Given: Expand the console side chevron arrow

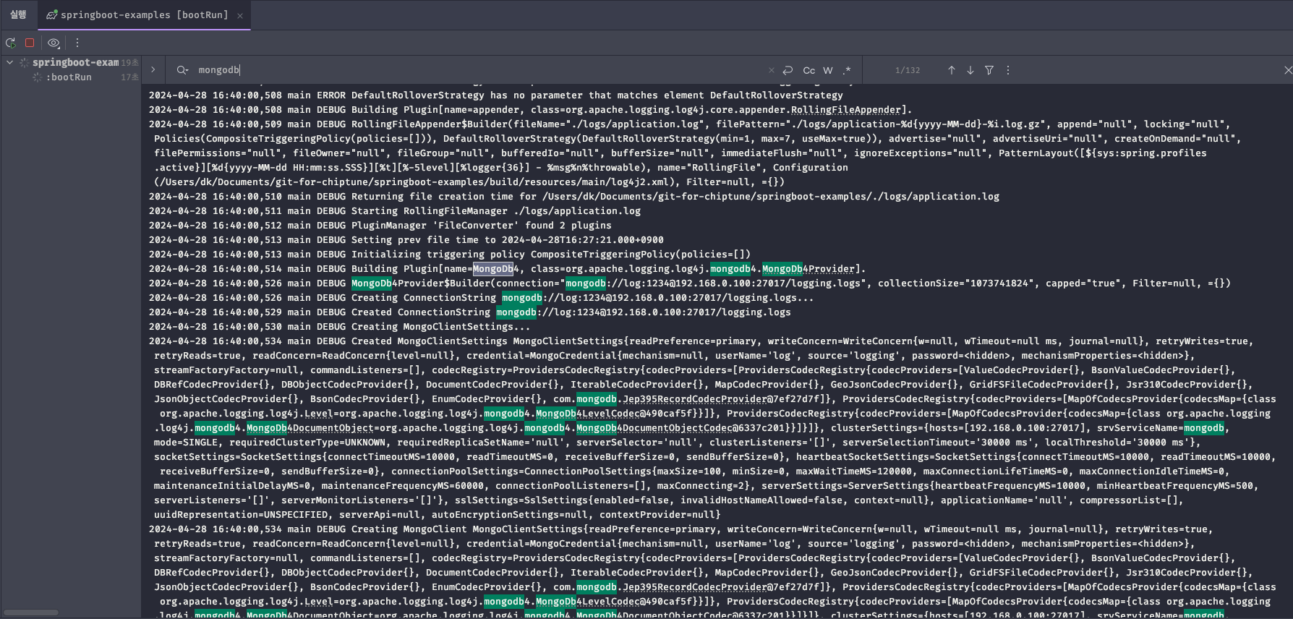Looking at the screenshot, I should tap(153, 70).
